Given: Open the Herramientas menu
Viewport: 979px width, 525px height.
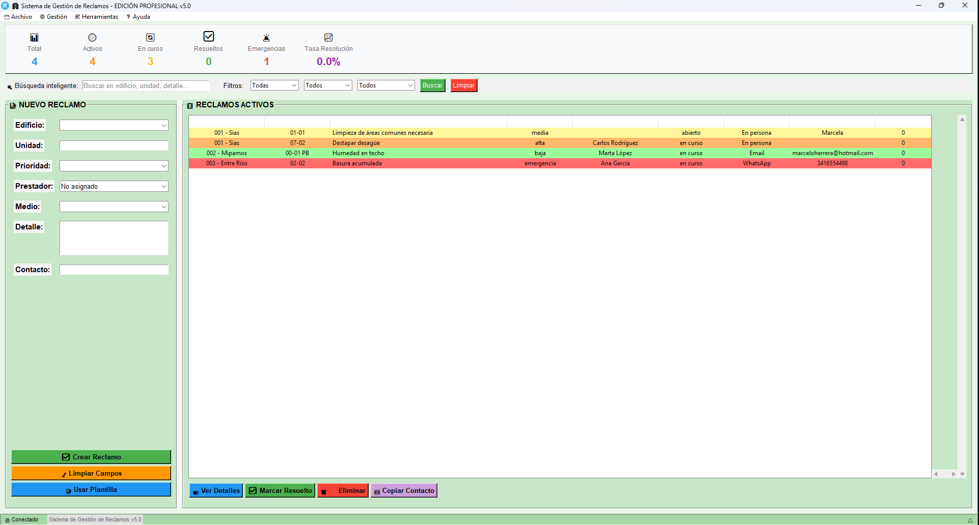Looking at the screenshot, I should (97, 16).
